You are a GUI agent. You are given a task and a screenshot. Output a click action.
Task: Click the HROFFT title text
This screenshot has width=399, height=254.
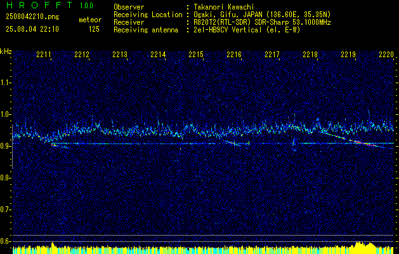(39, 5)
